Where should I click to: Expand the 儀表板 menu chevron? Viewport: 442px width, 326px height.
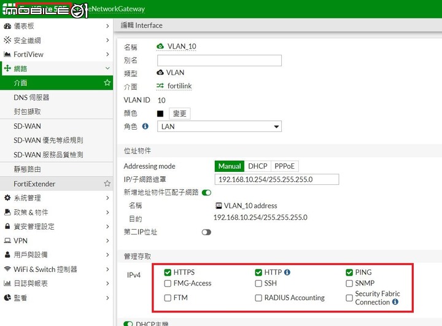point(107,26)
